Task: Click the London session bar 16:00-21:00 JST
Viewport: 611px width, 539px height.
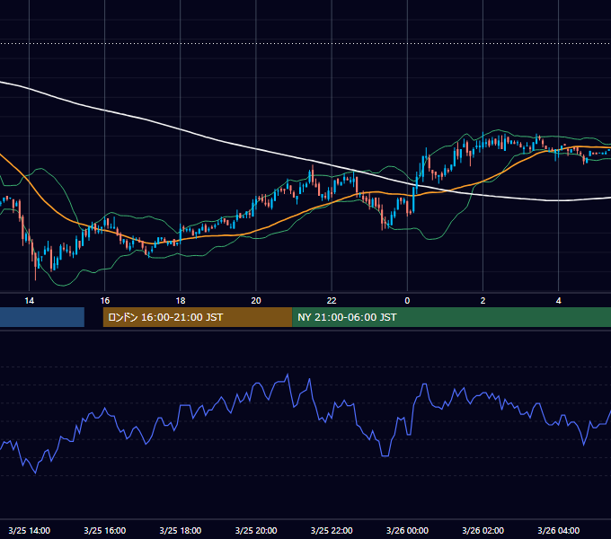Action: tap(198, 317)
